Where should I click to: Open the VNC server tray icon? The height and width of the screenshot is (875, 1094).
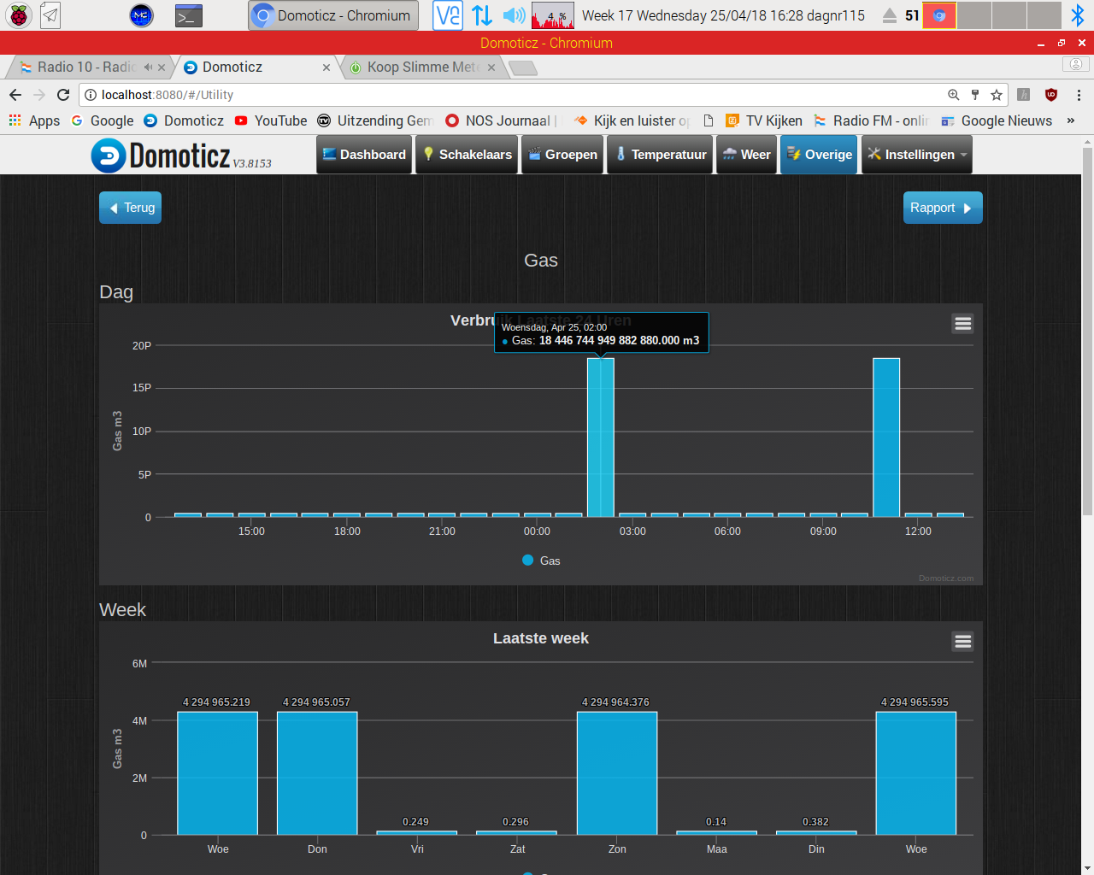447,15
